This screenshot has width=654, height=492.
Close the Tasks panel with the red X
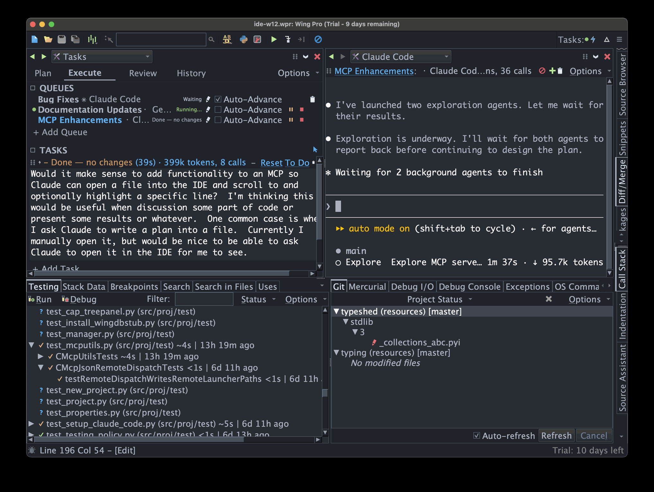tap(317, 57)
